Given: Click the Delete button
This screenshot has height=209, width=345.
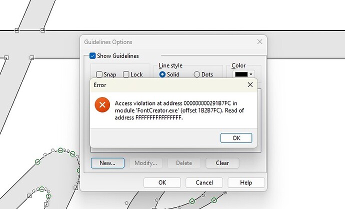Looking at the screenshot, I should [x=184, y=163].
